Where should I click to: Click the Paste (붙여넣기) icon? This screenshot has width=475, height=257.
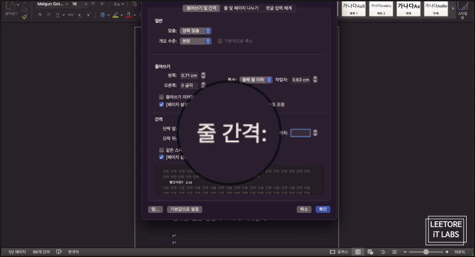click(x=11, y=6)
